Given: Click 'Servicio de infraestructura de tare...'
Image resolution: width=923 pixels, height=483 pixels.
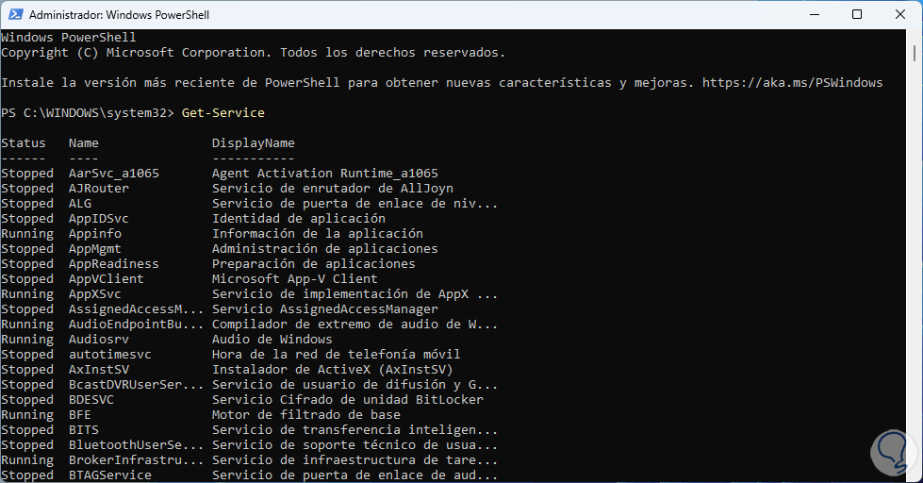Looking at the screenshot, I should pos(354,460).
